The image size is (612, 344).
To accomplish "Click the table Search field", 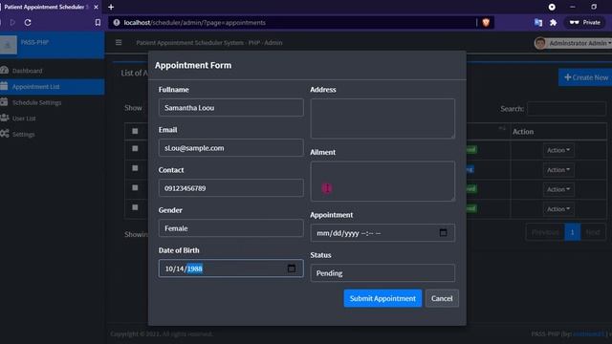I will pos(566,109).
